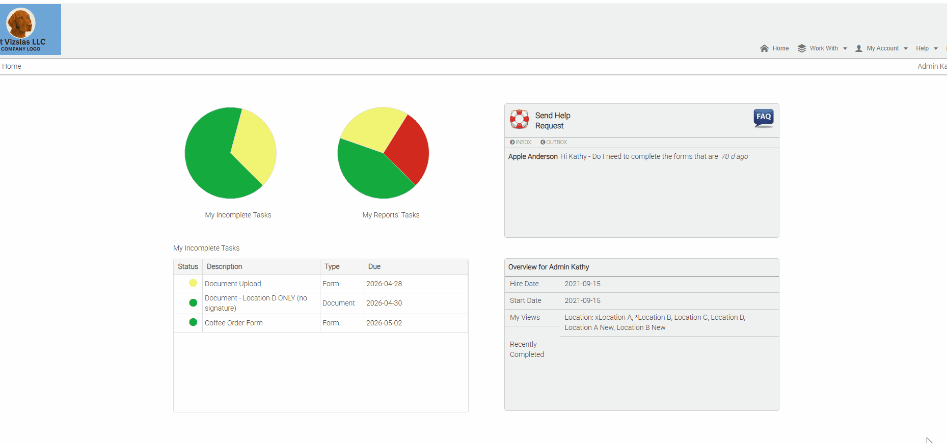947x443 pixels.
Task: Click the Start Date row label
Action: tap(526, 300)
